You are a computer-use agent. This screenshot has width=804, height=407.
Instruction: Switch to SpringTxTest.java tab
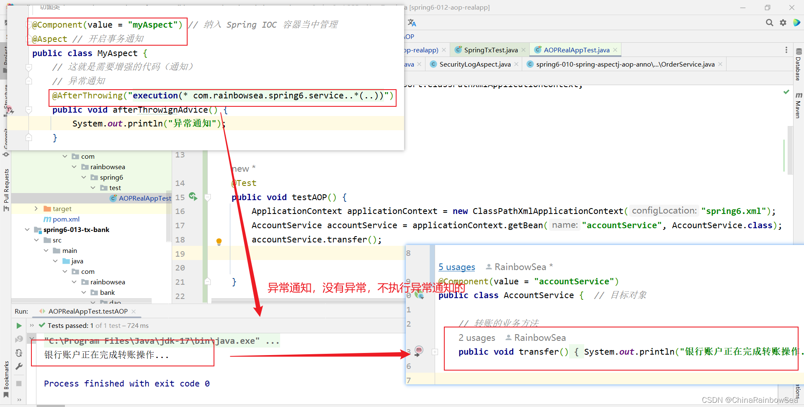[x=490, y=50]
